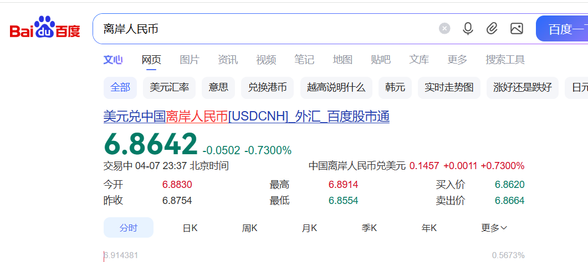Switch to the 视频 tab
This screenshot has width=588, height=262.
(266, 60)
